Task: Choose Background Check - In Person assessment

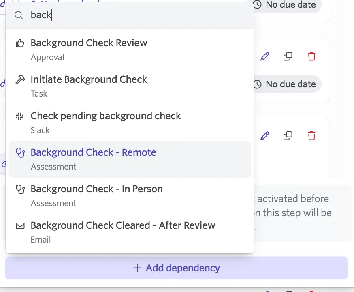Action: [130, 196]
